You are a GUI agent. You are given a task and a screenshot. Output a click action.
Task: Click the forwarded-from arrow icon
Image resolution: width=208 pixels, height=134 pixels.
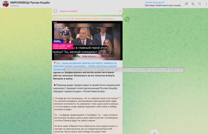(54, 19)
